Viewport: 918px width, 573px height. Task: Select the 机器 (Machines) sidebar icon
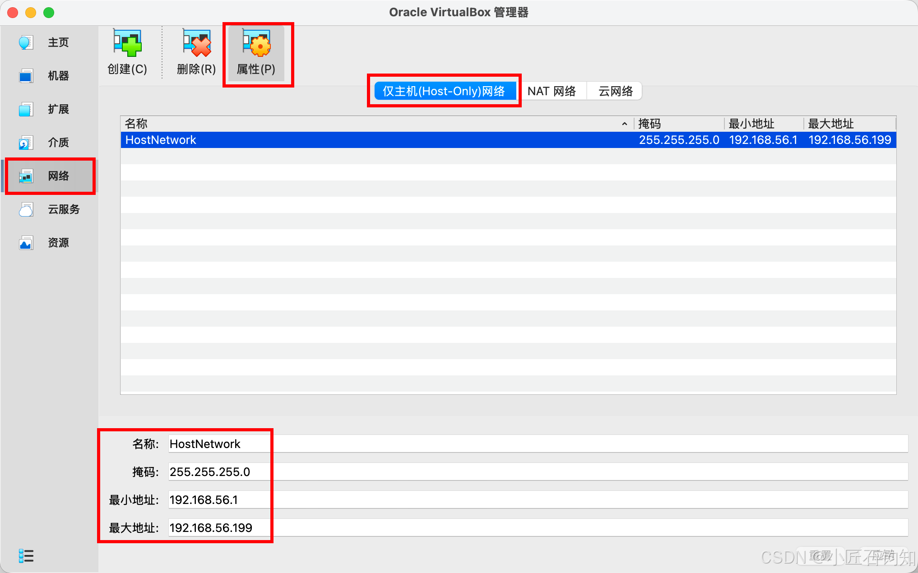(26, 76)
